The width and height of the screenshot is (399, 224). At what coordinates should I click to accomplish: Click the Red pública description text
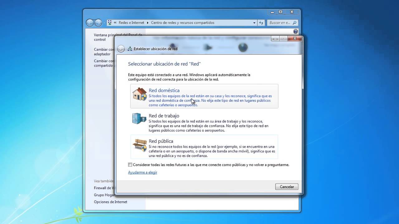point(212,151)
